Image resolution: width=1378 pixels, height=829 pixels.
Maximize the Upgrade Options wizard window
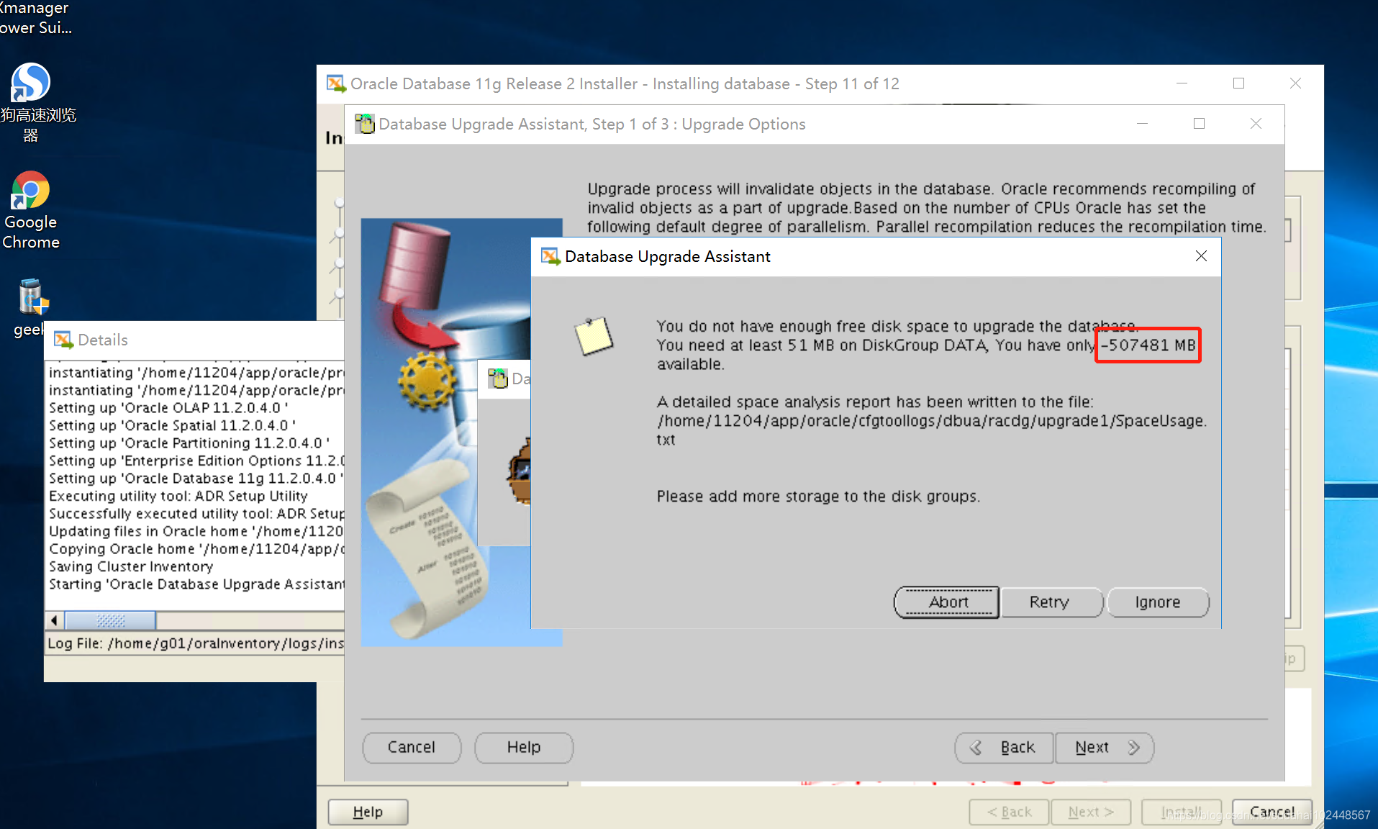pyautogui.click(x=1199, y=124)
